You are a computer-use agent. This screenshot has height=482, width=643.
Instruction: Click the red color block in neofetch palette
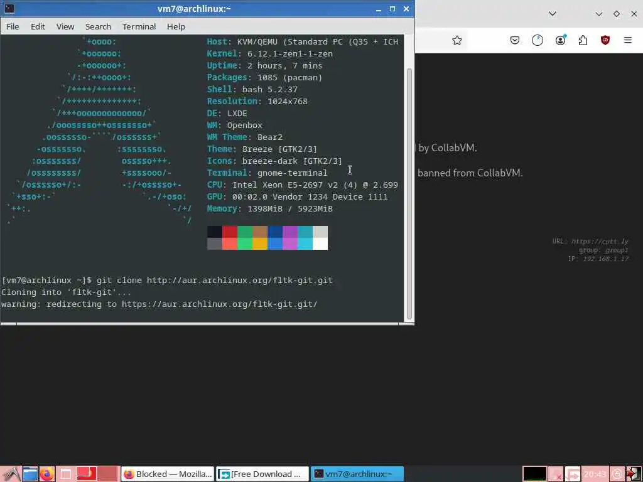(230, 232)
